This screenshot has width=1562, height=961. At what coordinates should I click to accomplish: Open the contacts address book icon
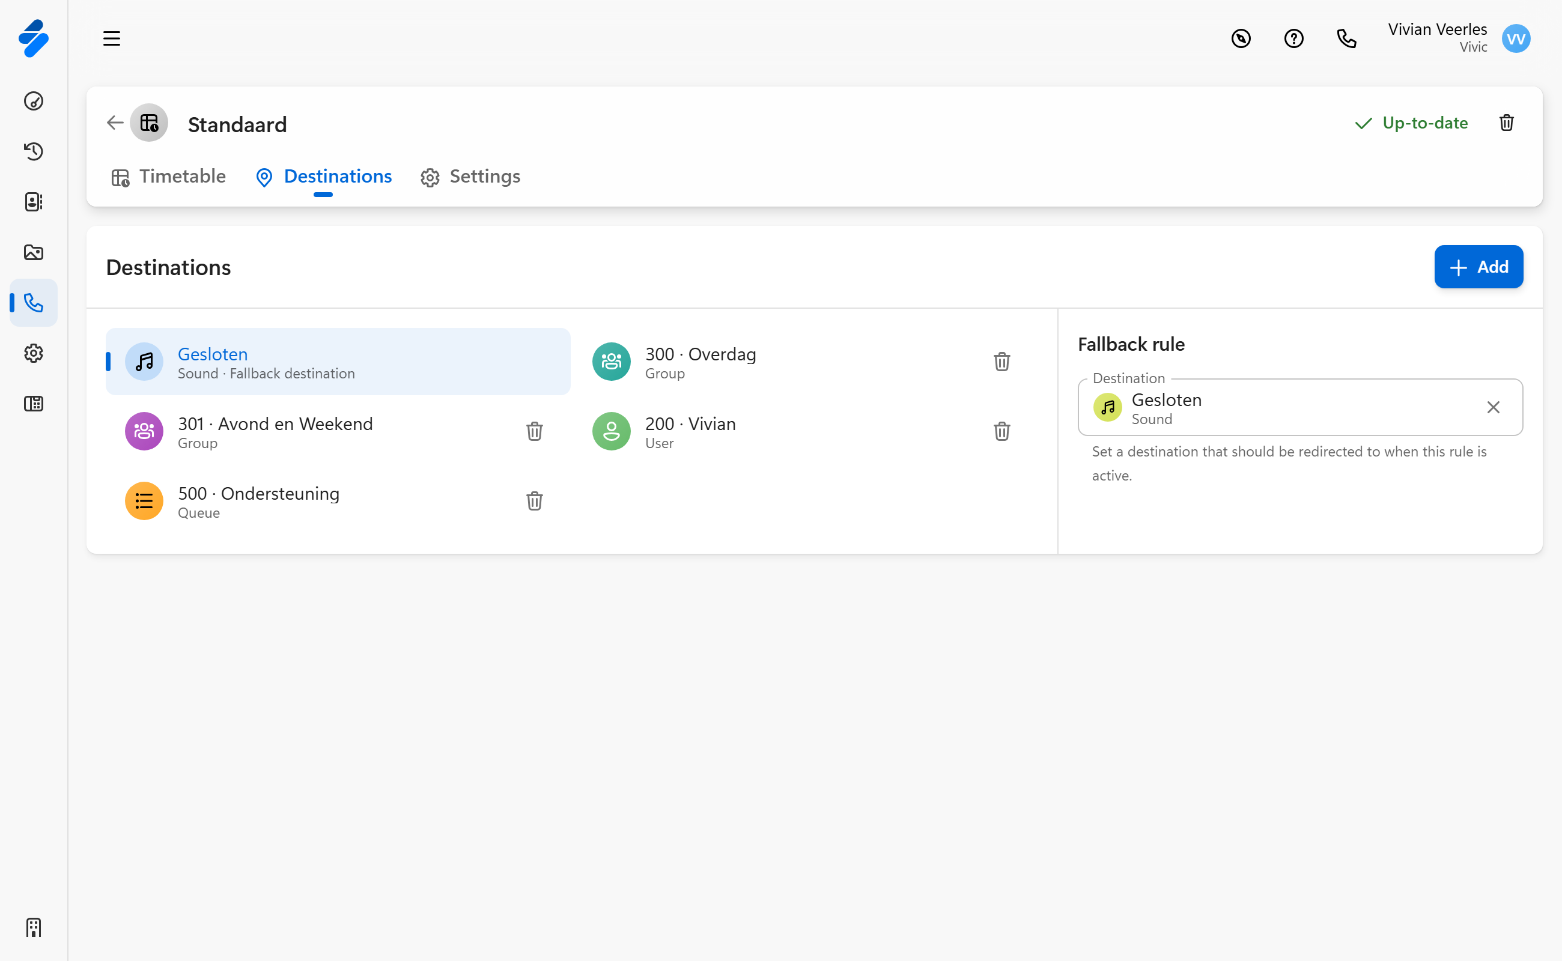click(34, 202)
